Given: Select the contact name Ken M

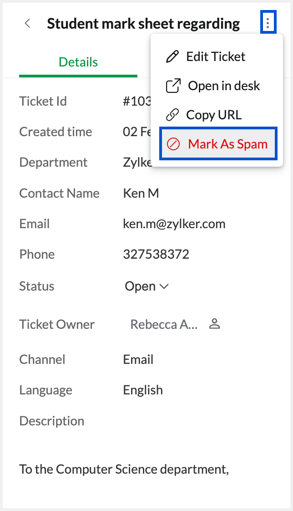Looking at the screenshot, I should 141,193.
